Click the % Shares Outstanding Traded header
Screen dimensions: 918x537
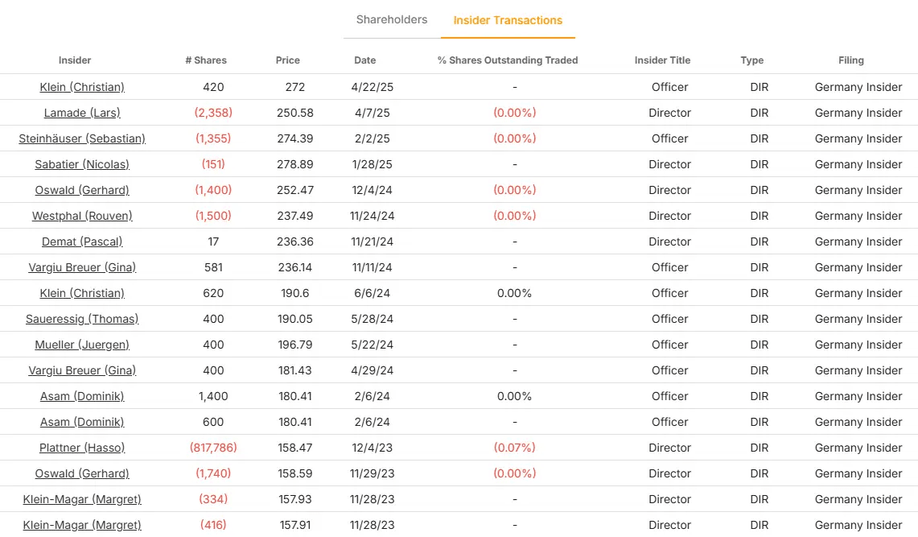click(508, 60)
